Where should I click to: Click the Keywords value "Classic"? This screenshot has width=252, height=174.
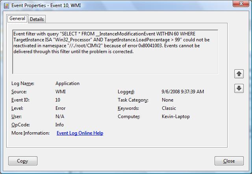169,108
